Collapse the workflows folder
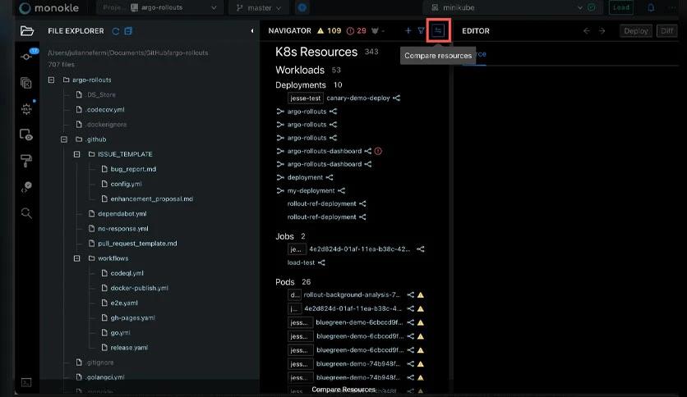The width and height of the screenshot is (687, 397). [x=76, y=258]
